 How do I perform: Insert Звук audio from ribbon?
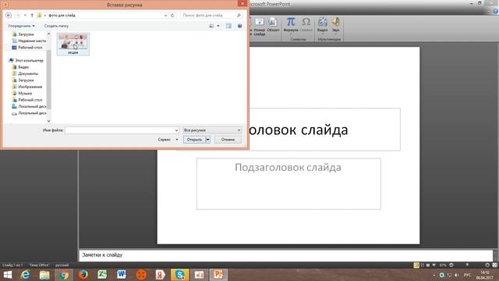pos(335,26)
